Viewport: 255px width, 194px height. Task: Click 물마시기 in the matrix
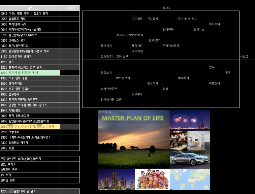click(x=106, y=46)
